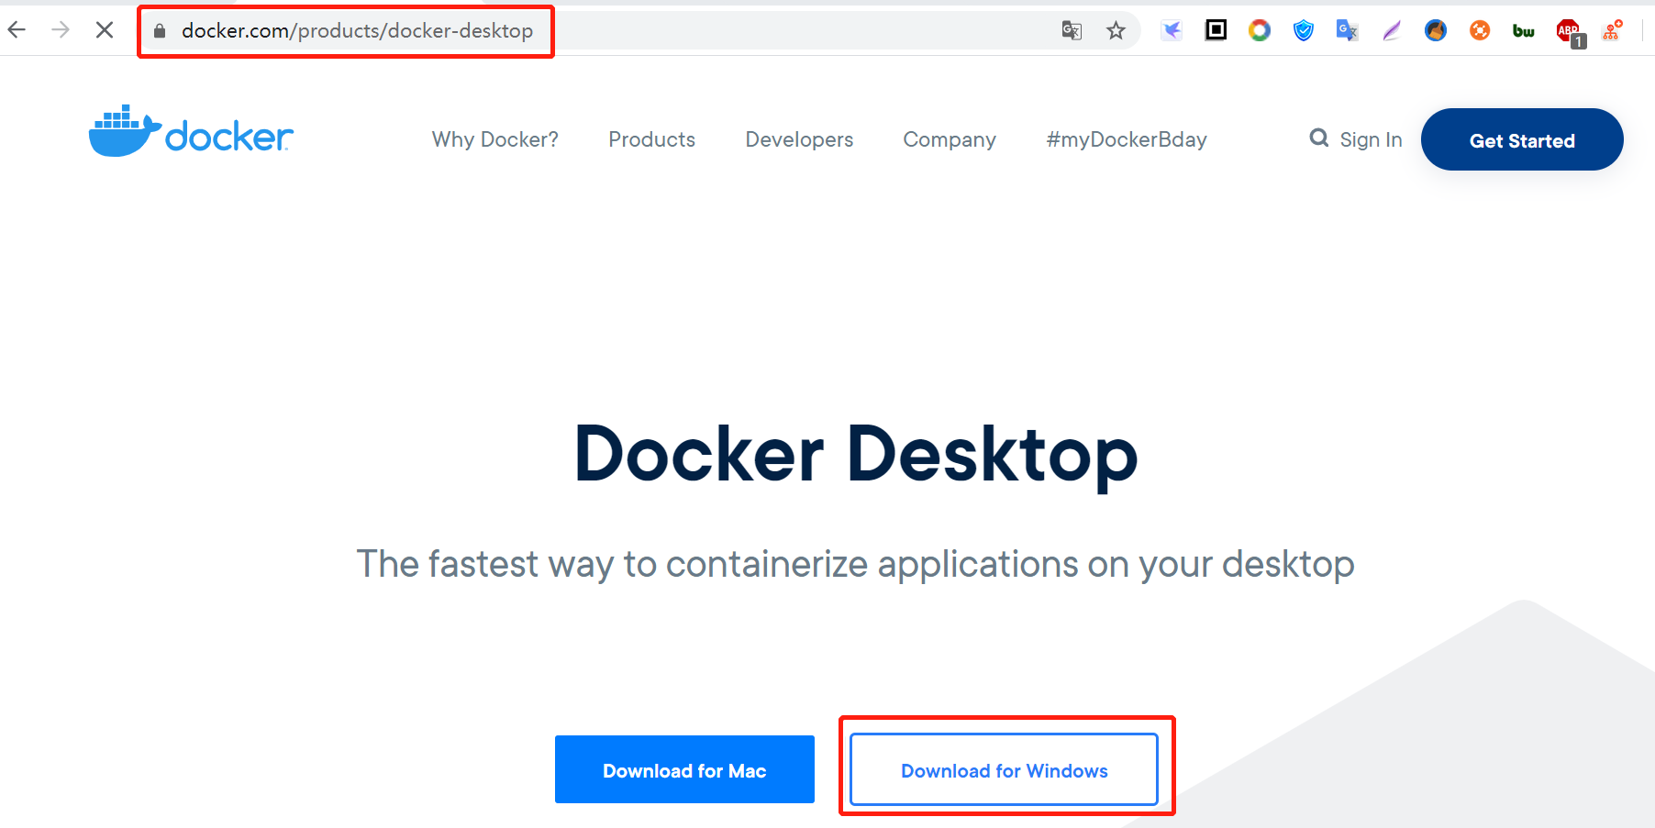Open the Company menu
Image resolution: width=1655 pixels, height=828 pixels.
(950, 139)
